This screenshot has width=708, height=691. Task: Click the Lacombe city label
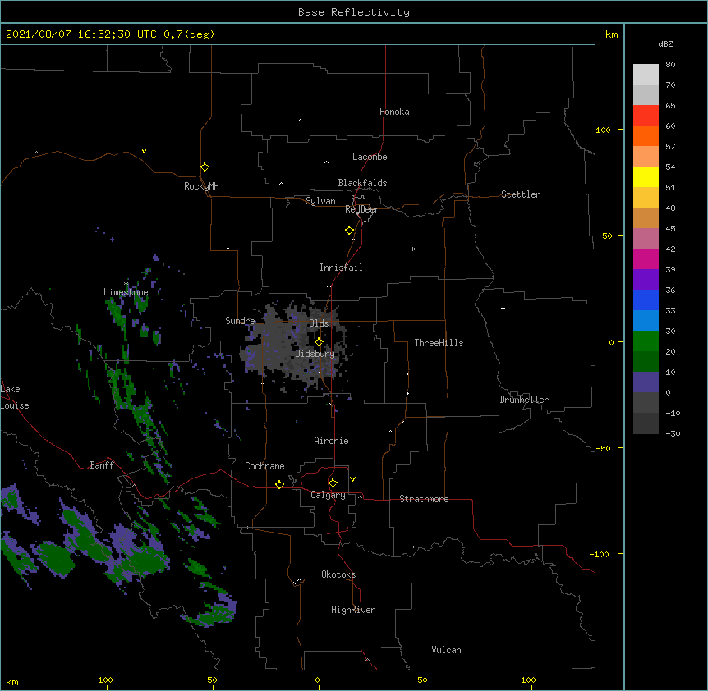[x=370, y=157]
